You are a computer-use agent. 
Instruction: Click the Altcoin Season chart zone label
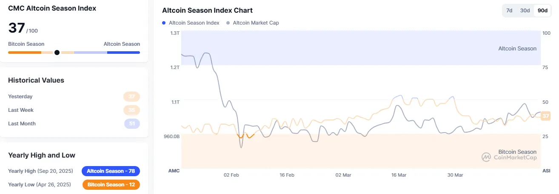pyautogui.click(x=517, y=49)
